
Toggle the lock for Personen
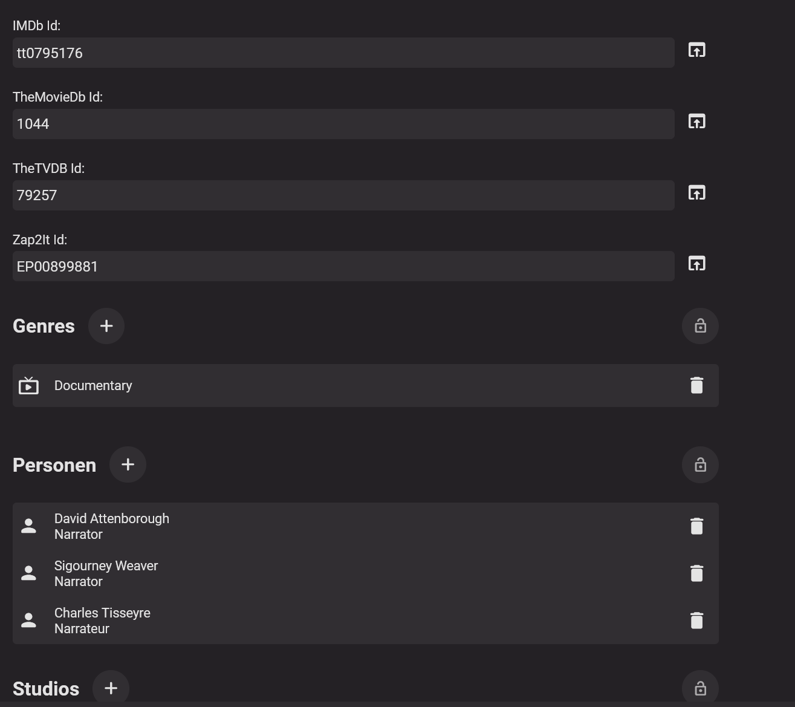point(700,464)
